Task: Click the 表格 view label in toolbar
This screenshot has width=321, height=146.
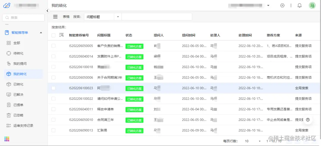Action: [x=66, y=17]
